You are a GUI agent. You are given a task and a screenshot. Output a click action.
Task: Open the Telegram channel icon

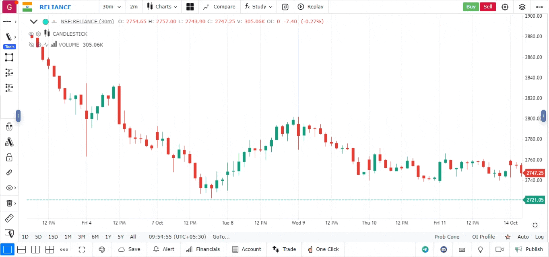point(425,249)
